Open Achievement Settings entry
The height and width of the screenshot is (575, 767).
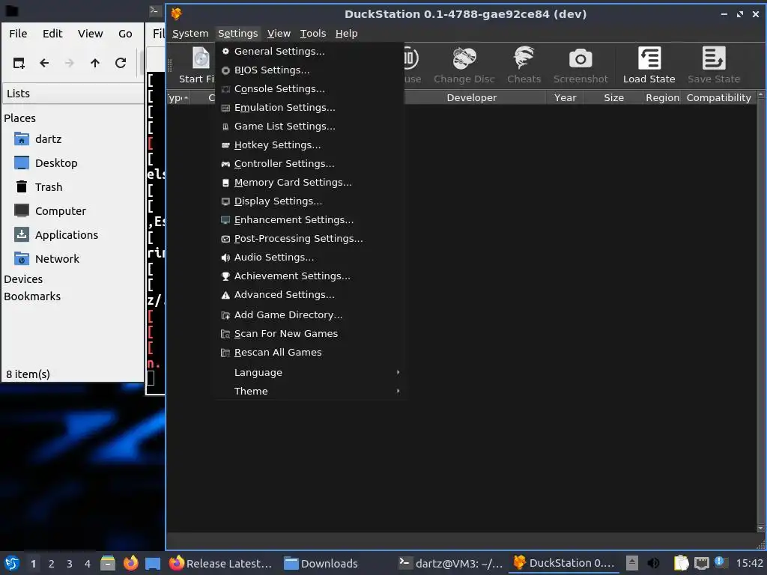[x=309, y=276]
